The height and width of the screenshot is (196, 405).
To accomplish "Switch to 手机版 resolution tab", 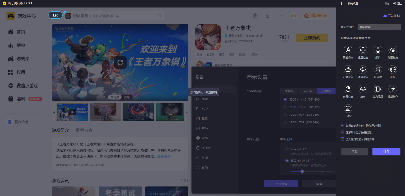I will tap(308, 91).
